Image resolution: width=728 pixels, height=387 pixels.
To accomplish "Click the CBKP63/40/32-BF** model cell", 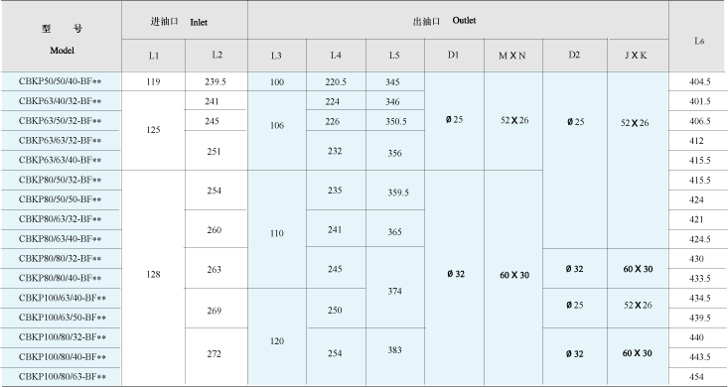I will 62,100.
